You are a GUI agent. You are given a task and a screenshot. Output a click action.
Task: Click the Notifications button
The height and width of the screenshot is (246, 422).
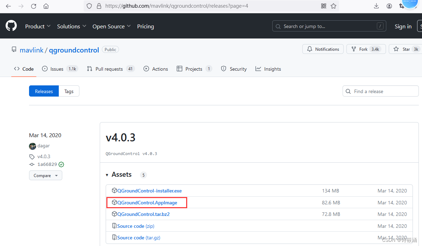323,49
